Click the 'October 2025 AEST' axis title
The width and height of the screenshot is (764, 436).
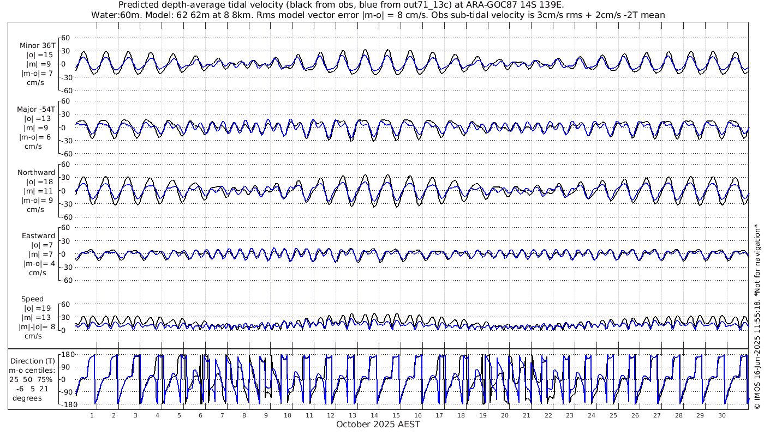pyautogui.click(x=378, y=424)
